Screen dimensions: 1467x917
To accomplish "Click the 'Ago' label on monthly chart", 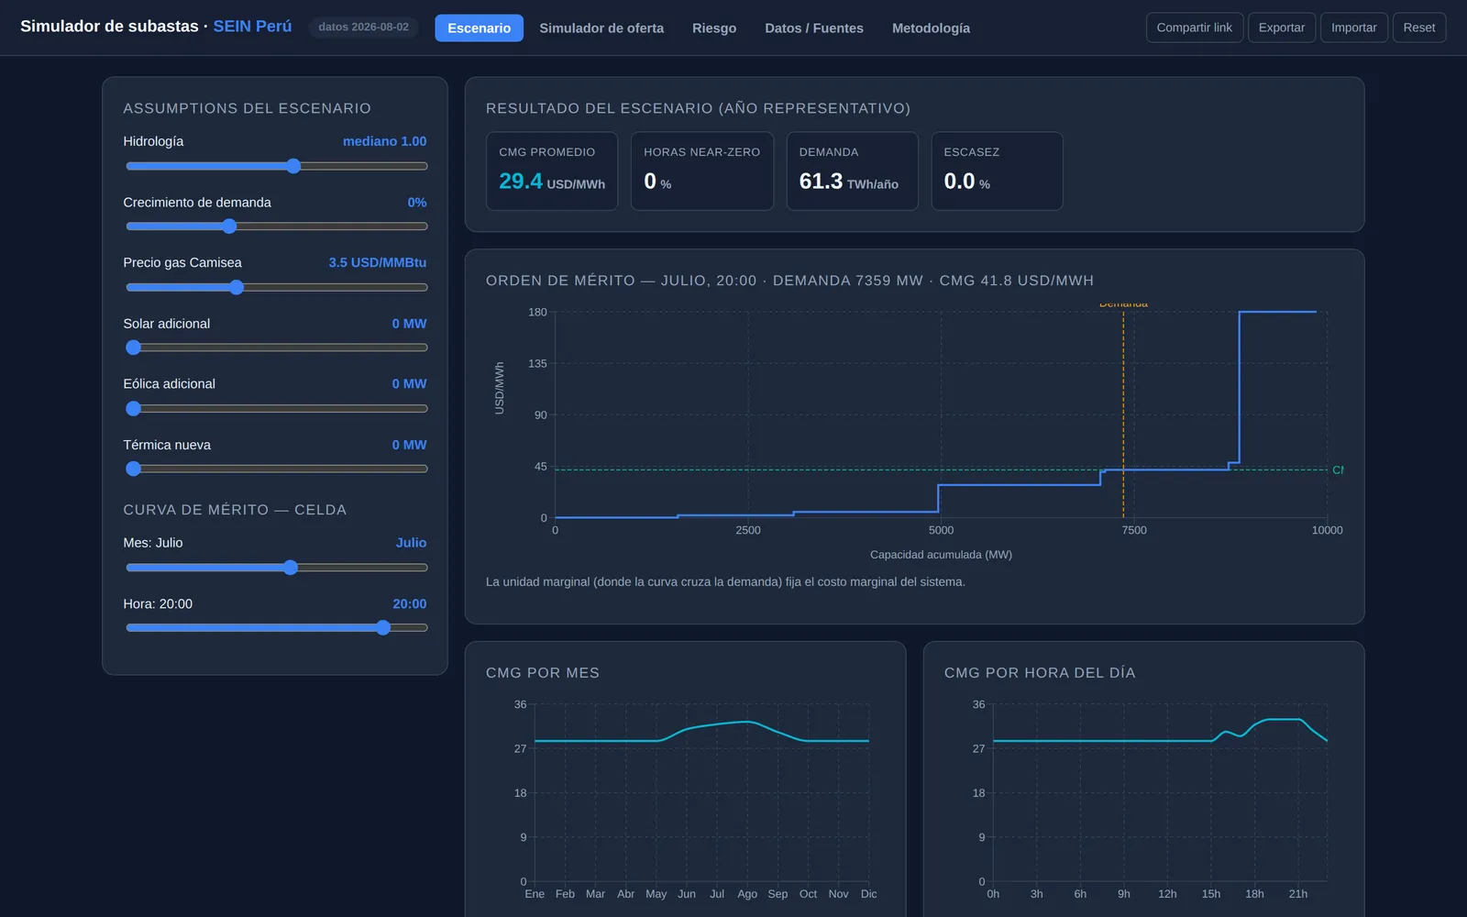I will click(747, 894).
